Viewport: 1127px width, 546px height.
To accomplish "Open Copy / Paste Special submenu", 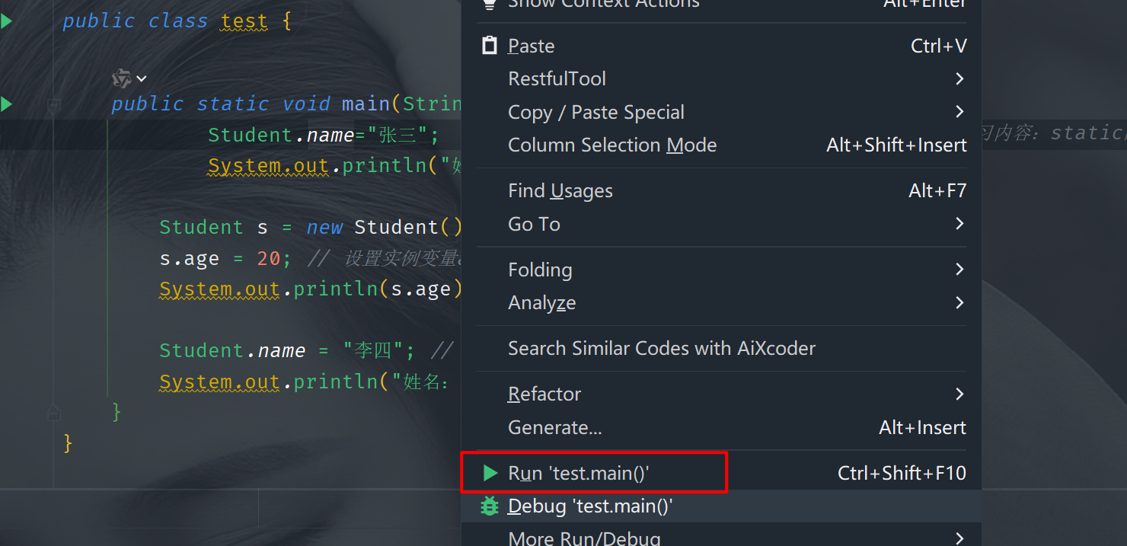I will click(596, 113).
